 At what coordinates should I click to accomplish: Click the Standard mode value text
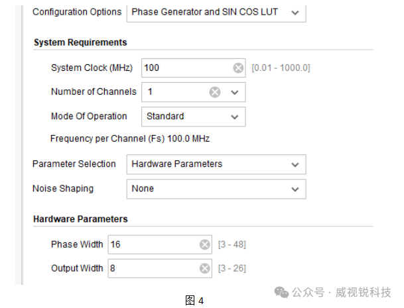click(165, 117)
